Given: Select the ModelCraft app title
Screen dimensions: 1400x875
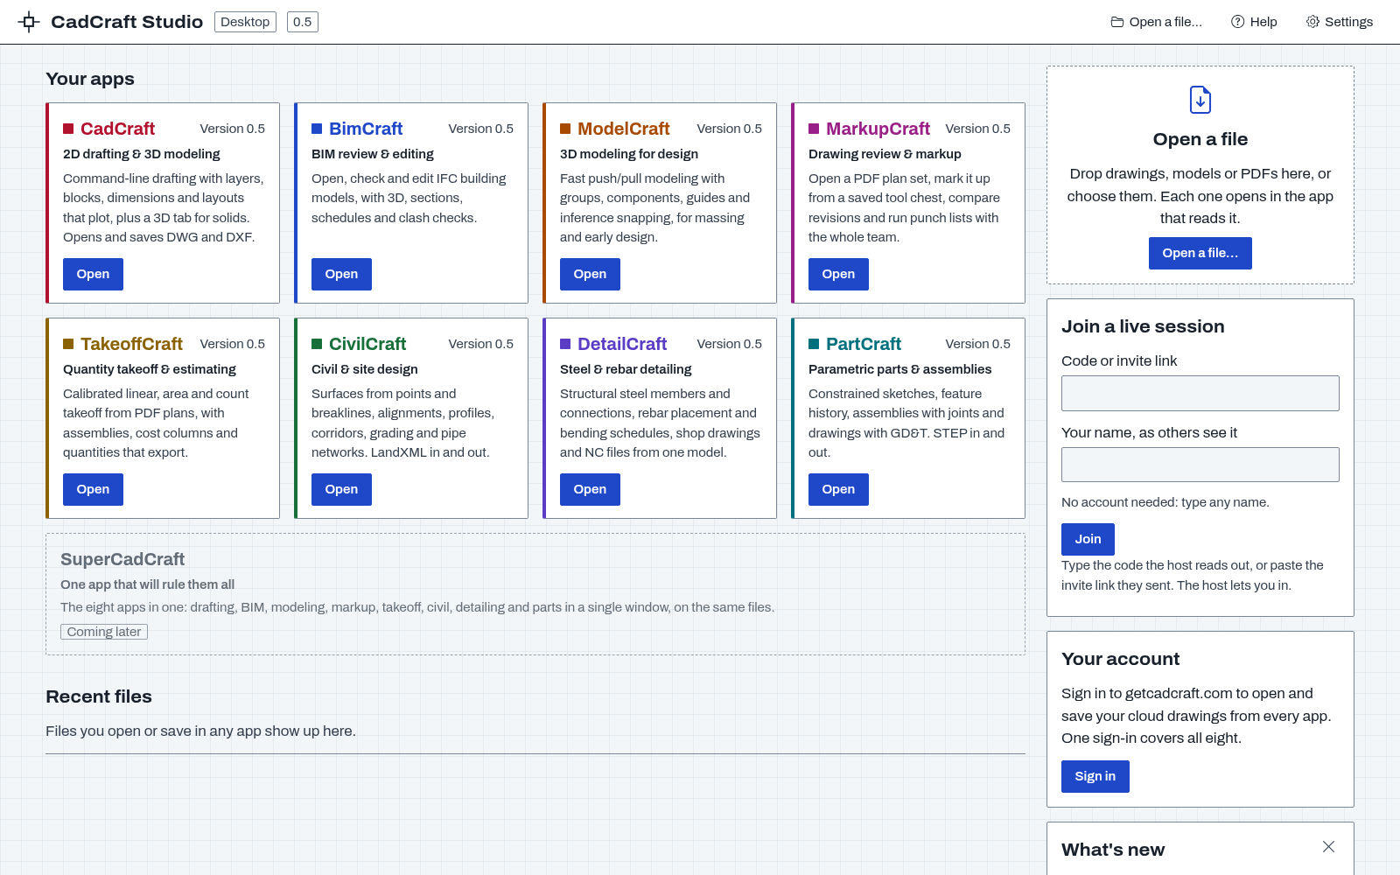Looking at the screenshot, I should [624, 129].
